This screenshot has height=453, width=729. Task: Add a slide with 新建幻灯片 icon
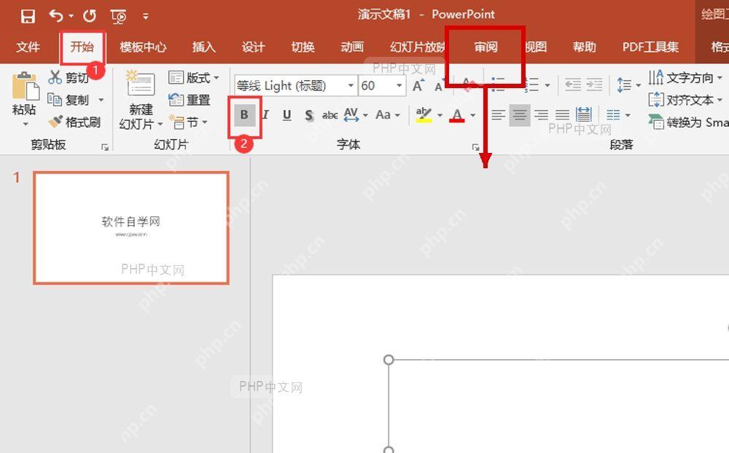pos(141,84)
